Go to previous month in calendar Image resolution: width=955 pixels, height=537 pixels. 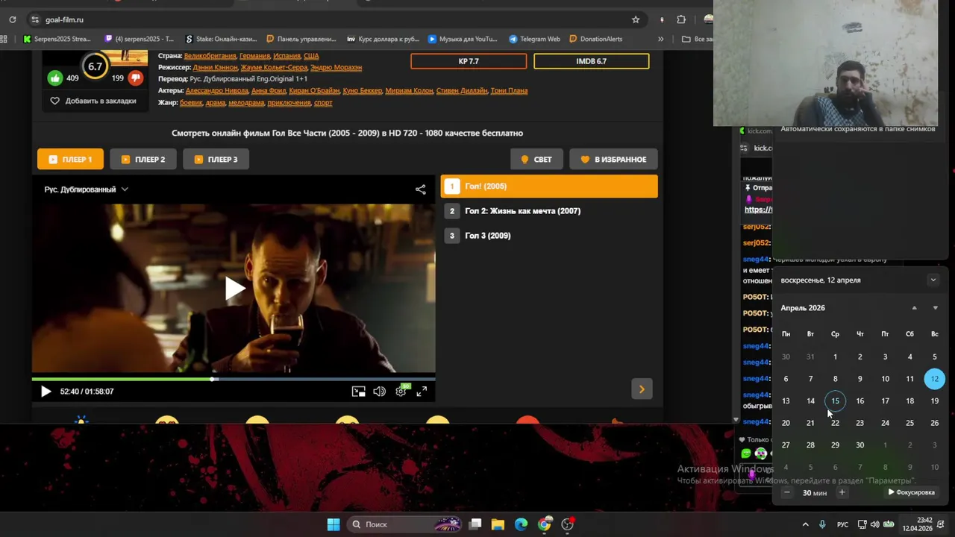pyautogui.click(x=914, y=308)
